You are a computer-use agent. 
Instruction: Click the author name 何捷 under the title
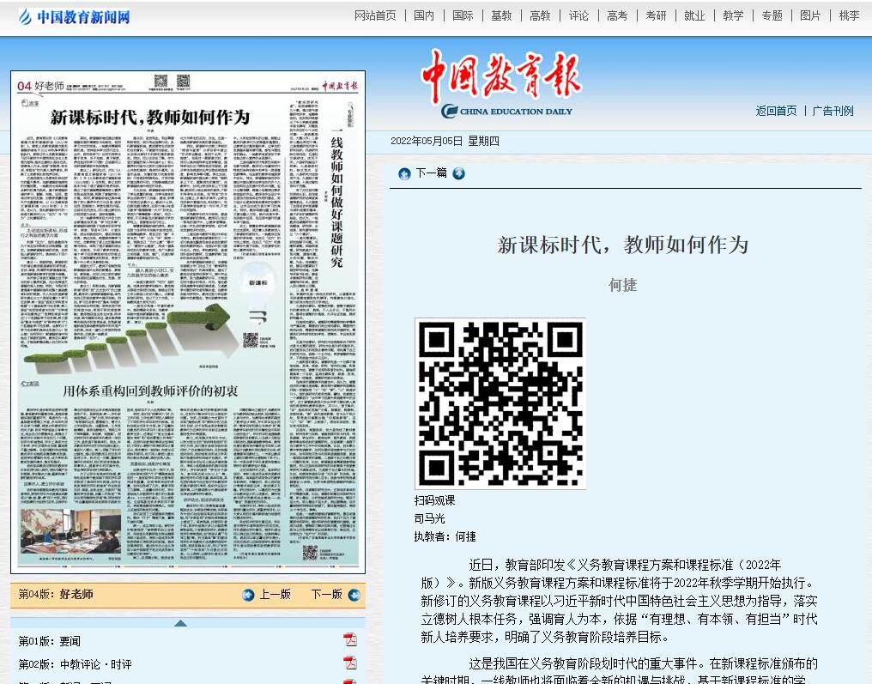pyautogui.click(x=623, y=285)
